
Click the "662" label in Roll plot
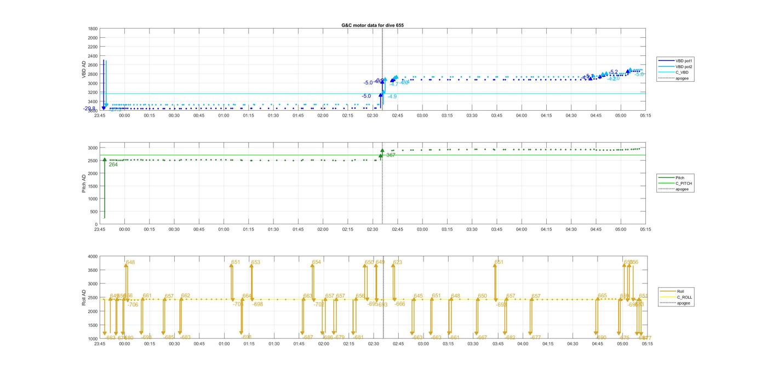186,296
